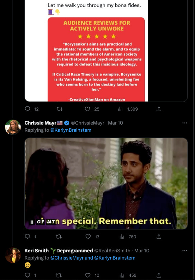View analytics showing 760 views
Image resolution: width=195 pixels, height=280 pixels.
[x=128, y=237]
